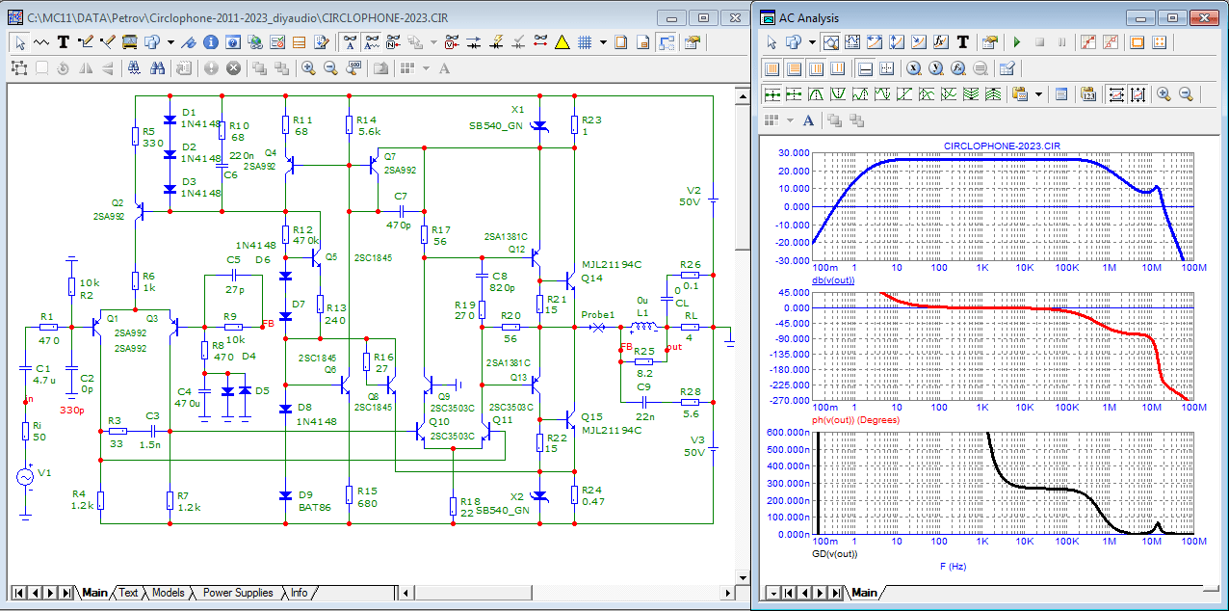The width and height of the screenshot is (1229, 611).
Task: Click the node voltages V glasses icon
Action: point(452,42)
